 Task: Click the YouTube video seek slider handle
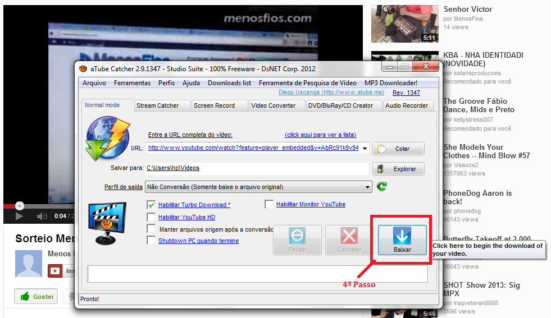[20, 206]
